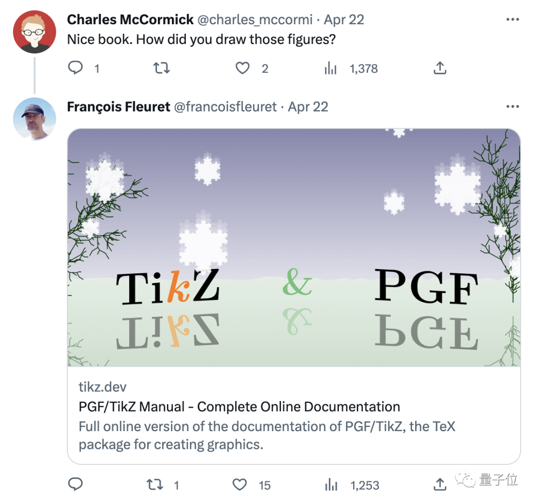Open more options on François Fleuret's tweet
535x503 pixels.
tap(513, 107)
